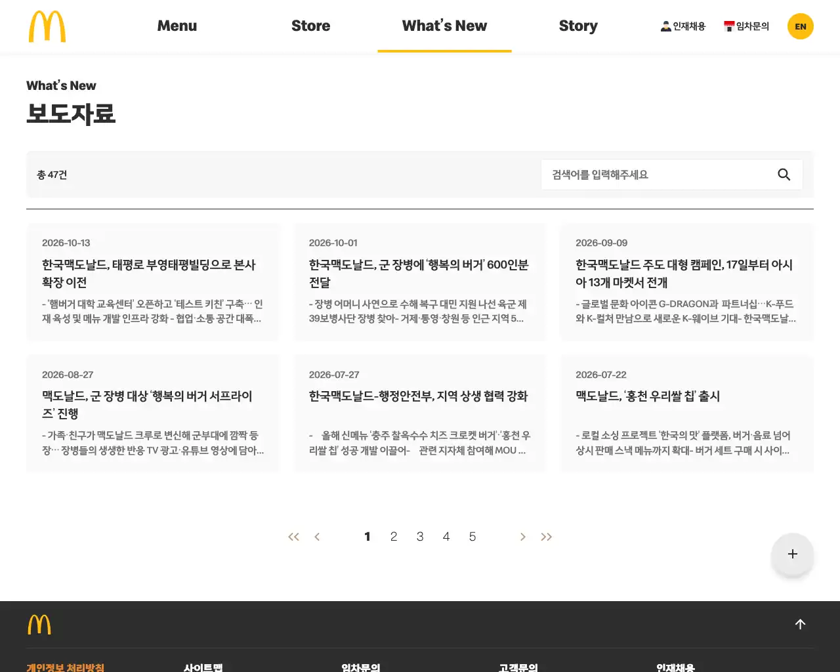840x672 pixels.
Task: Go to pagination page 4
Action: 446,537
